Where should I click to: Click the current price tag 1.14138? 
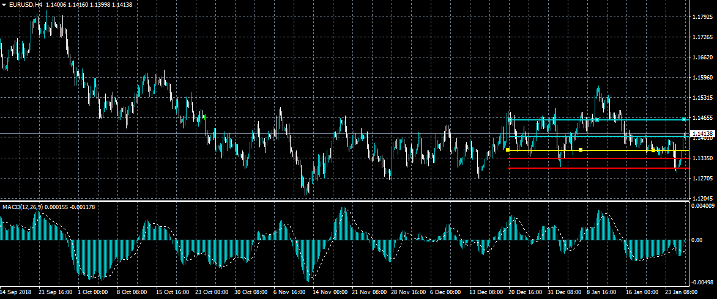(x=702, y=133)
